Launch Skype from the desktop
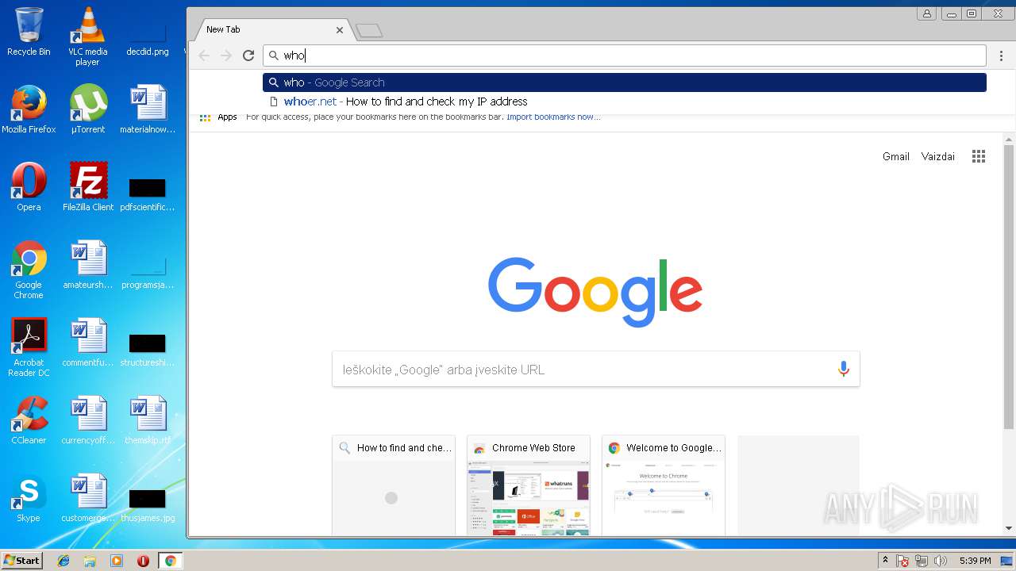The height and width of the screenshot is (571, 1016). pyautogui.click(x=29, y=498)
